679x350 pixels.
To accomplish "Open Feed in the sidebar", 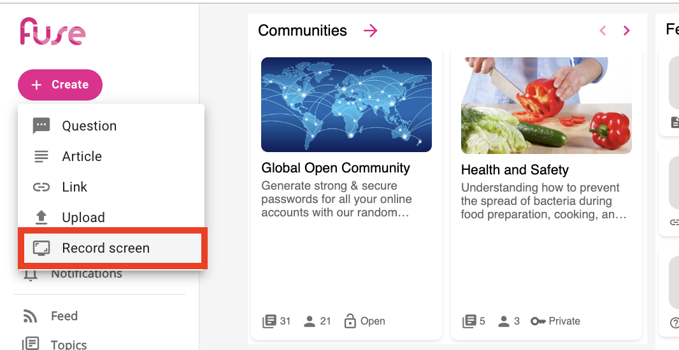I will click(x=64, y=316).
